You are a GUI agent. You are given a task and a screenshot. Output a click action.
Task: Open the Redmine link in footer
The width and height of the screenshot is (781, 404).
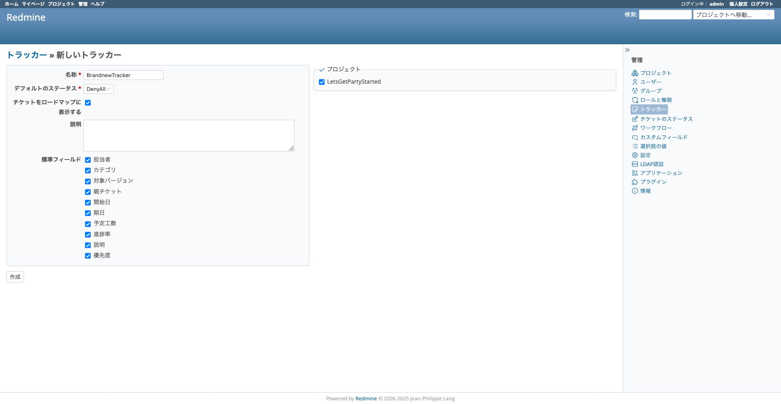tap(366, 399)
